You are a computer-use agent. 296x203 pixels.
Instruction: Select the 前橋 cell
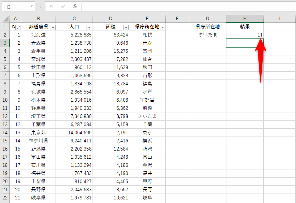[147, 108]
